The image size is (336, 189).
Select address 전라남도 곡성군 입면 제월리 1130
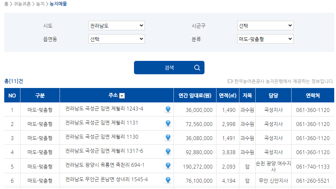pyautogui.click(x=102, y=137)
